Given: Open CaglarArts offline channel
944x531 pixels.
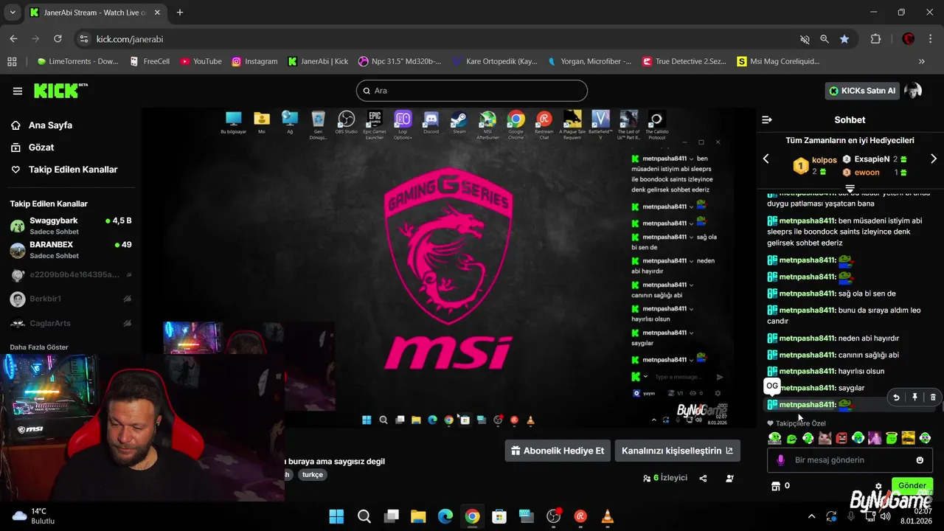Looking at the screenshot, I should tap(71, 323).
